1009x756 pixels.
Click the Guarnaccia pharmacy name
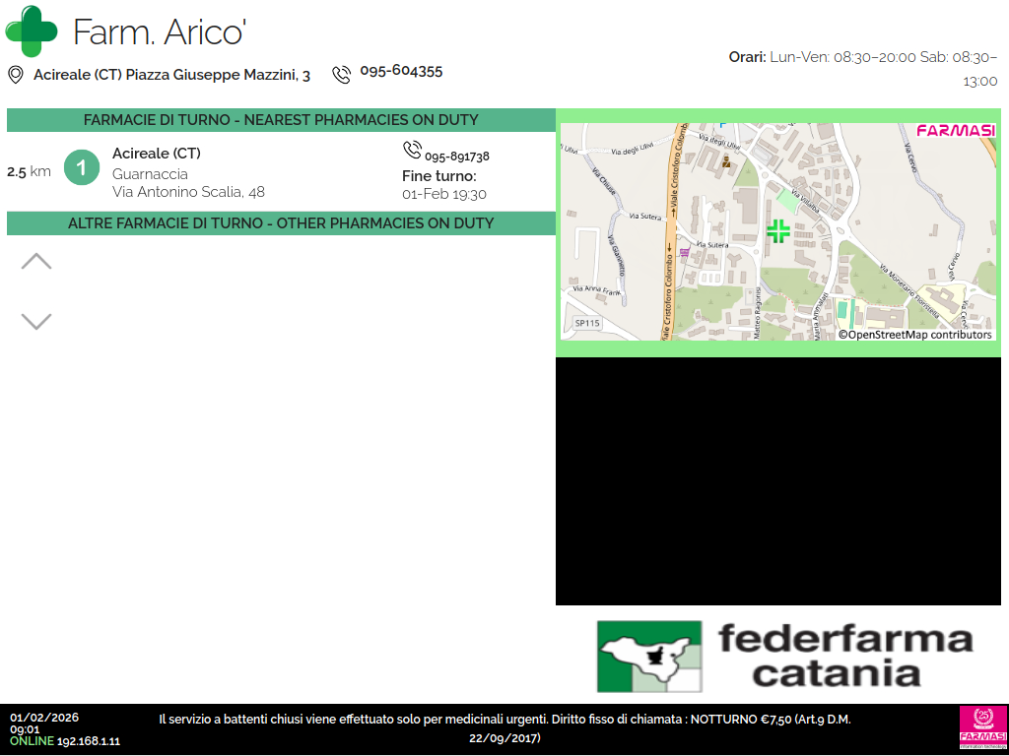coord(150,174)
